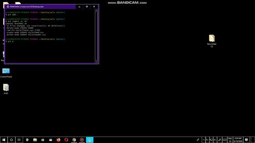
Task: Launch Opera browser from the taskbar
Action: [x=66, y=140]
